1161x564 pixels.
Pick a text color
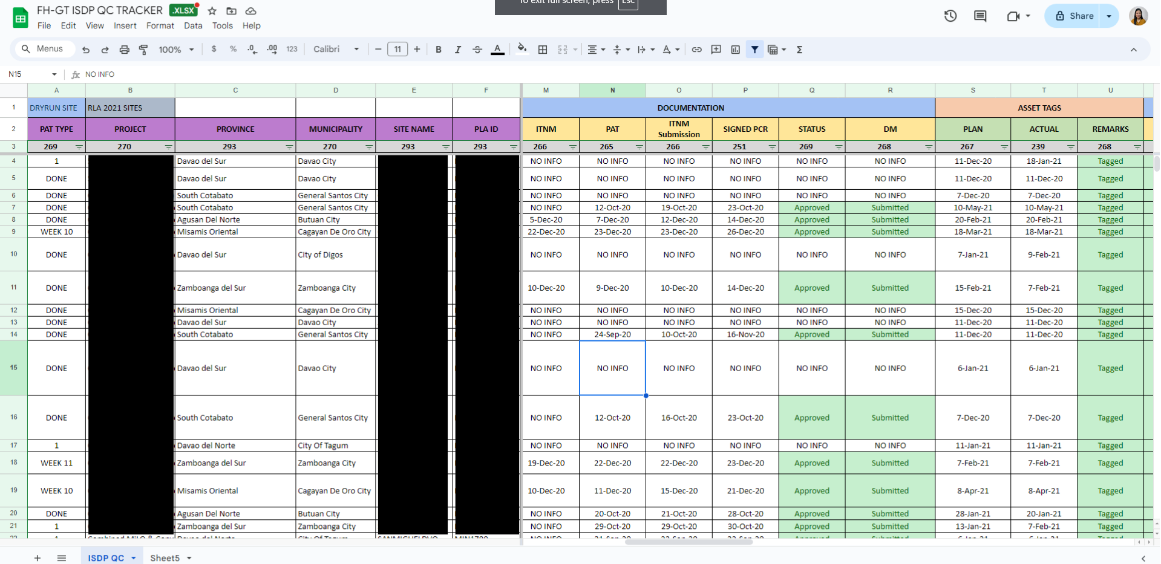tap(497, 50)
